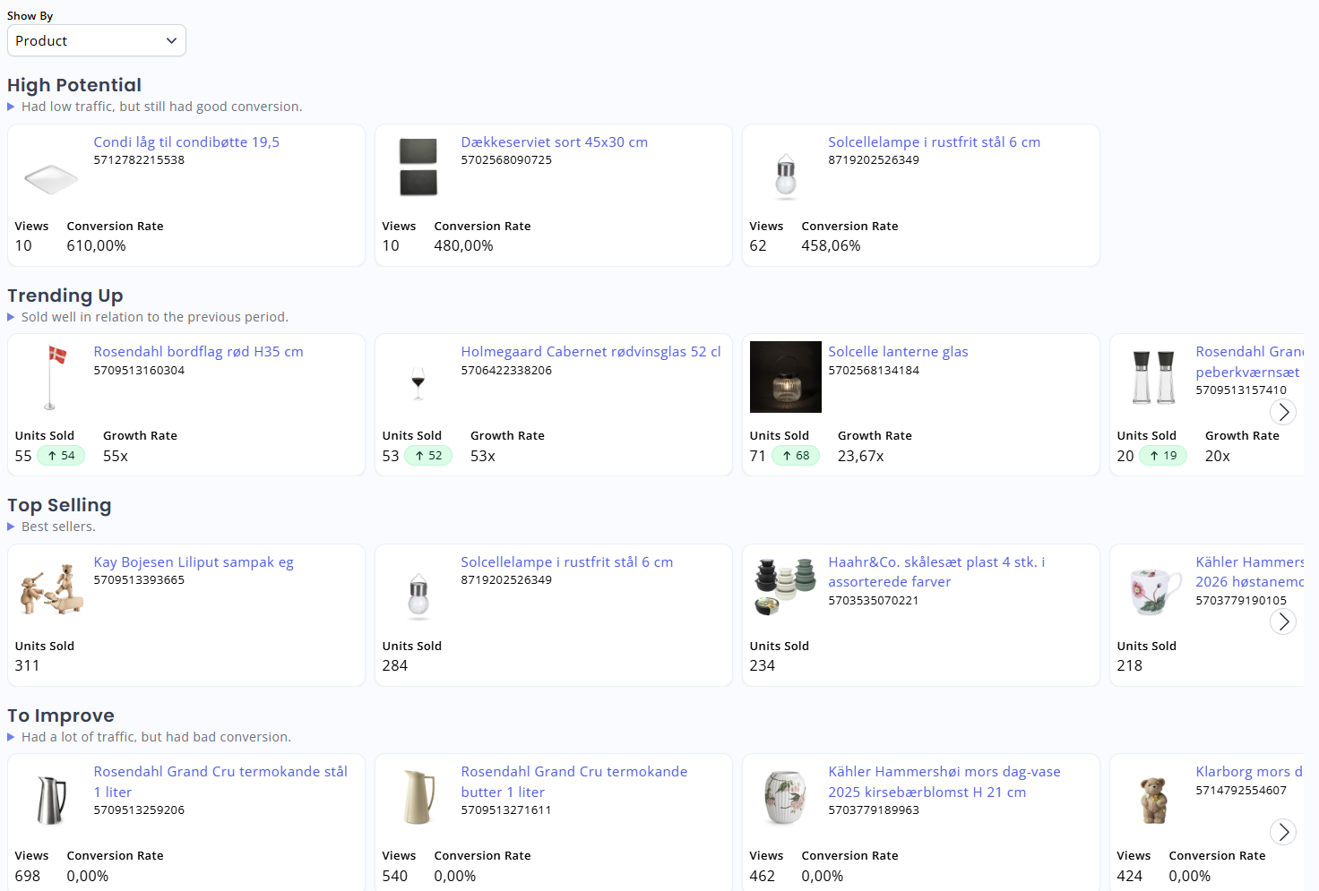The width and height of the screenshot is (1319, 891).
Task: Collapse the High Potential description triangle
Action: 11,107
